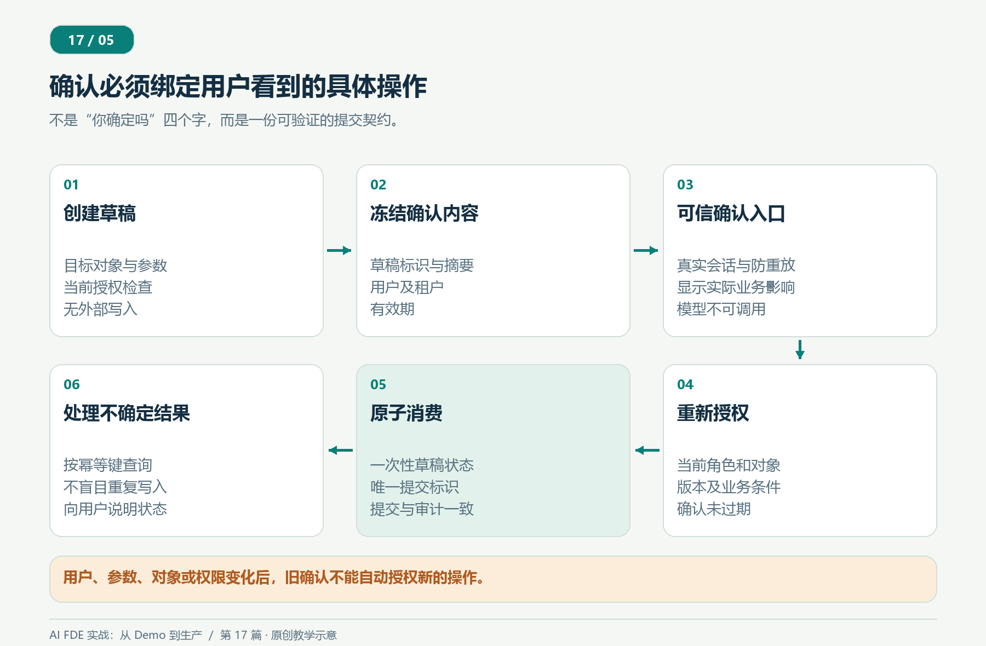
Task: Click step number 04
Action: coord(685,384)
